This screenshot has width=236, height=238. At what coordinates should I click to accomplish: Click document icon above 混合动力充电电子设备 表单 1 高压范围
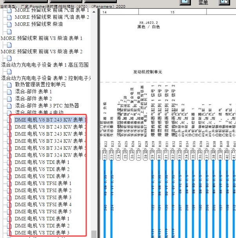click(9, 58)
